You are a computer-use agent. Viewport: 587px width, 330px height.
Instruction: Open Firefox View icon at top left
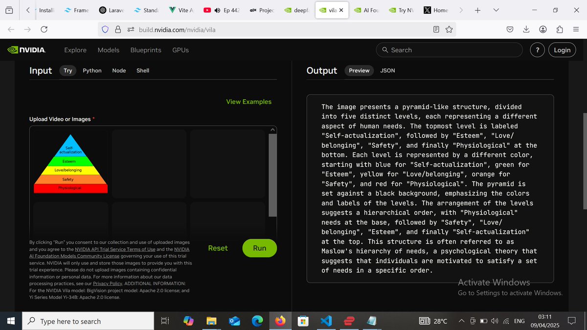[10, 10]
